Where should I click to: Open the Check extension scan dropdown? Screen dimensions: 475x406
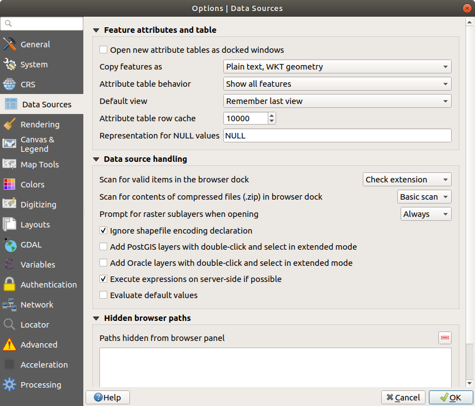pyautogui.click(x=407, y=180)
